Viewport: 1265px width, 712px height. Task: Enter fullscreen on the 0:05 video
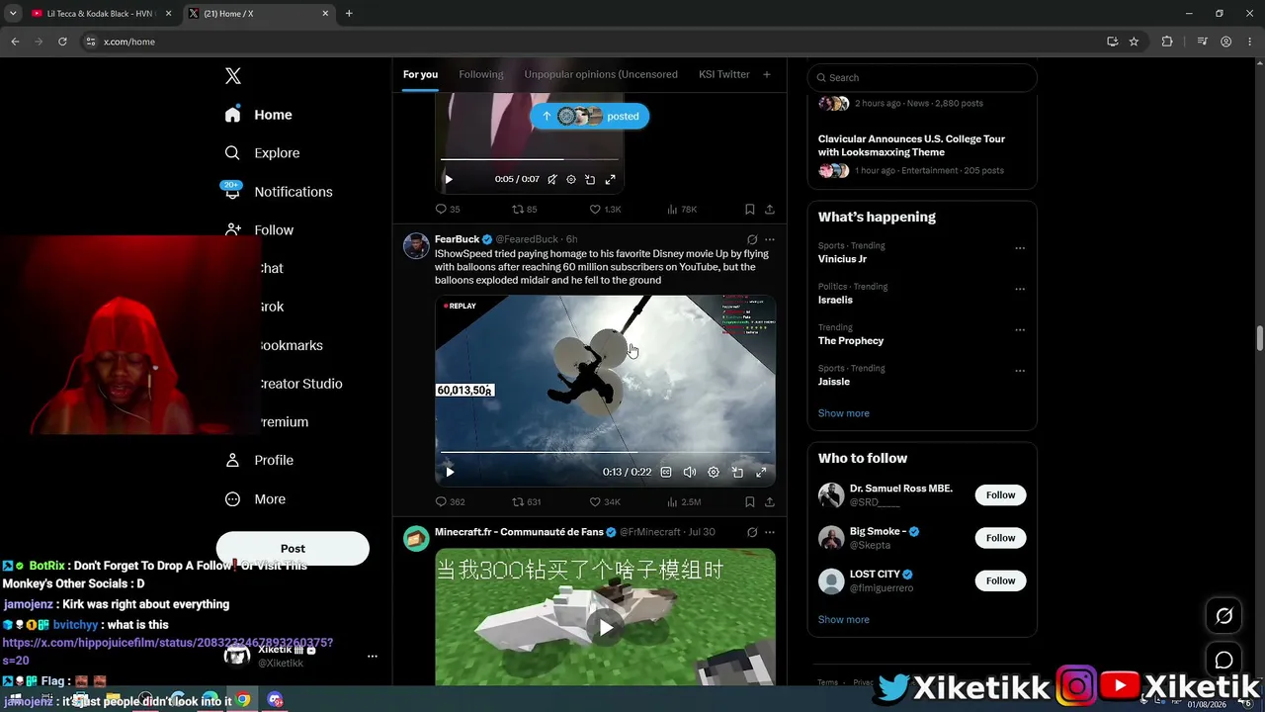pyautogui.click(x=611, y=179)
